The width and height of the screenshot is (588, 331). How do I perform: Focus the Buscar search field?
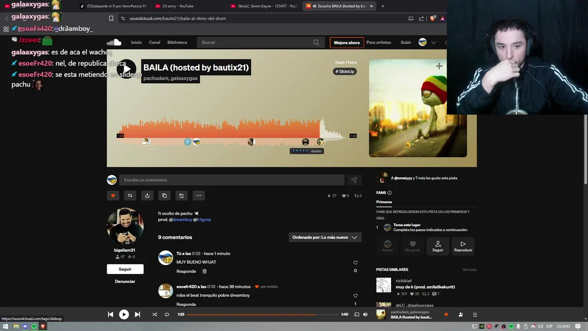tap(260, 42)
